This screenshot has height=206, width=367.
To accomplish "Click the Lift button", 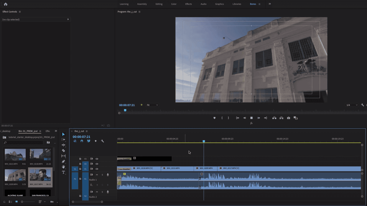I will coord(274,118).
